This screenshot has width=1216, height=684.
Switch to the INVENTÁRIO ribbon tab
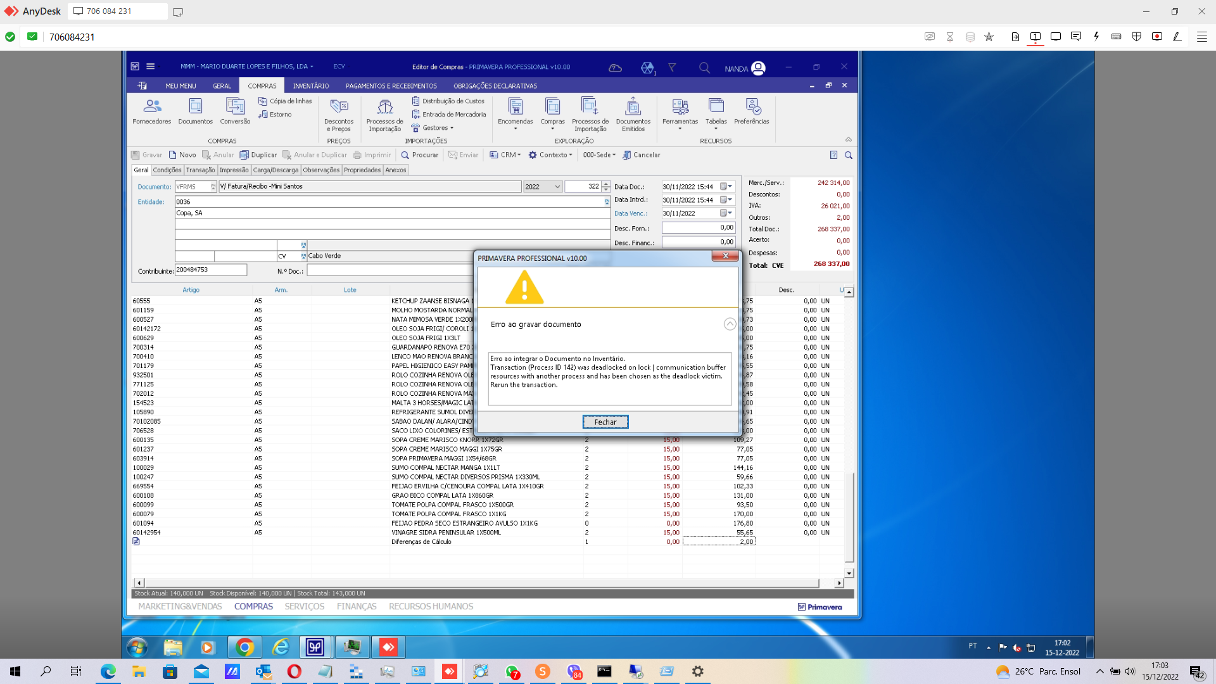[x=310, y=85]
